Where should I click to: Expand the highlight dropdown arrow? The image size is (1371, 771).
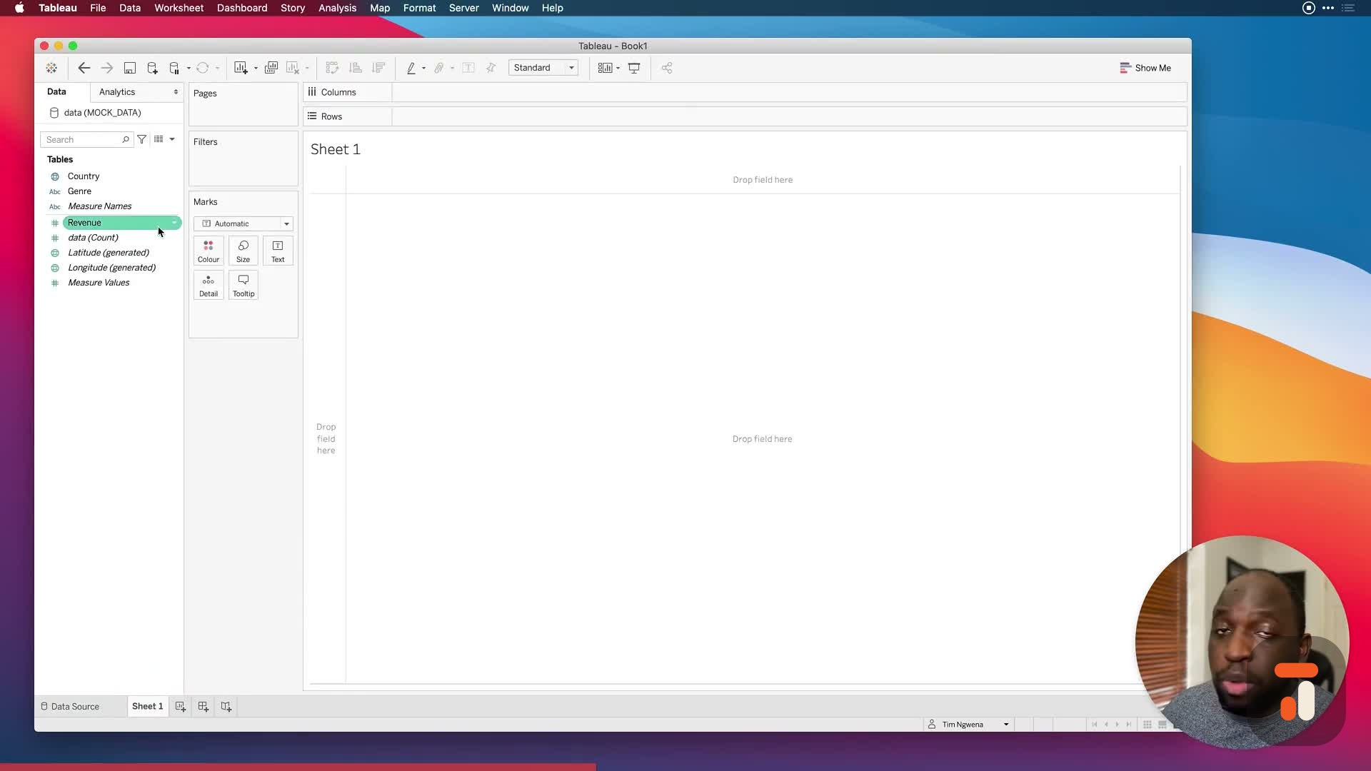423,69
